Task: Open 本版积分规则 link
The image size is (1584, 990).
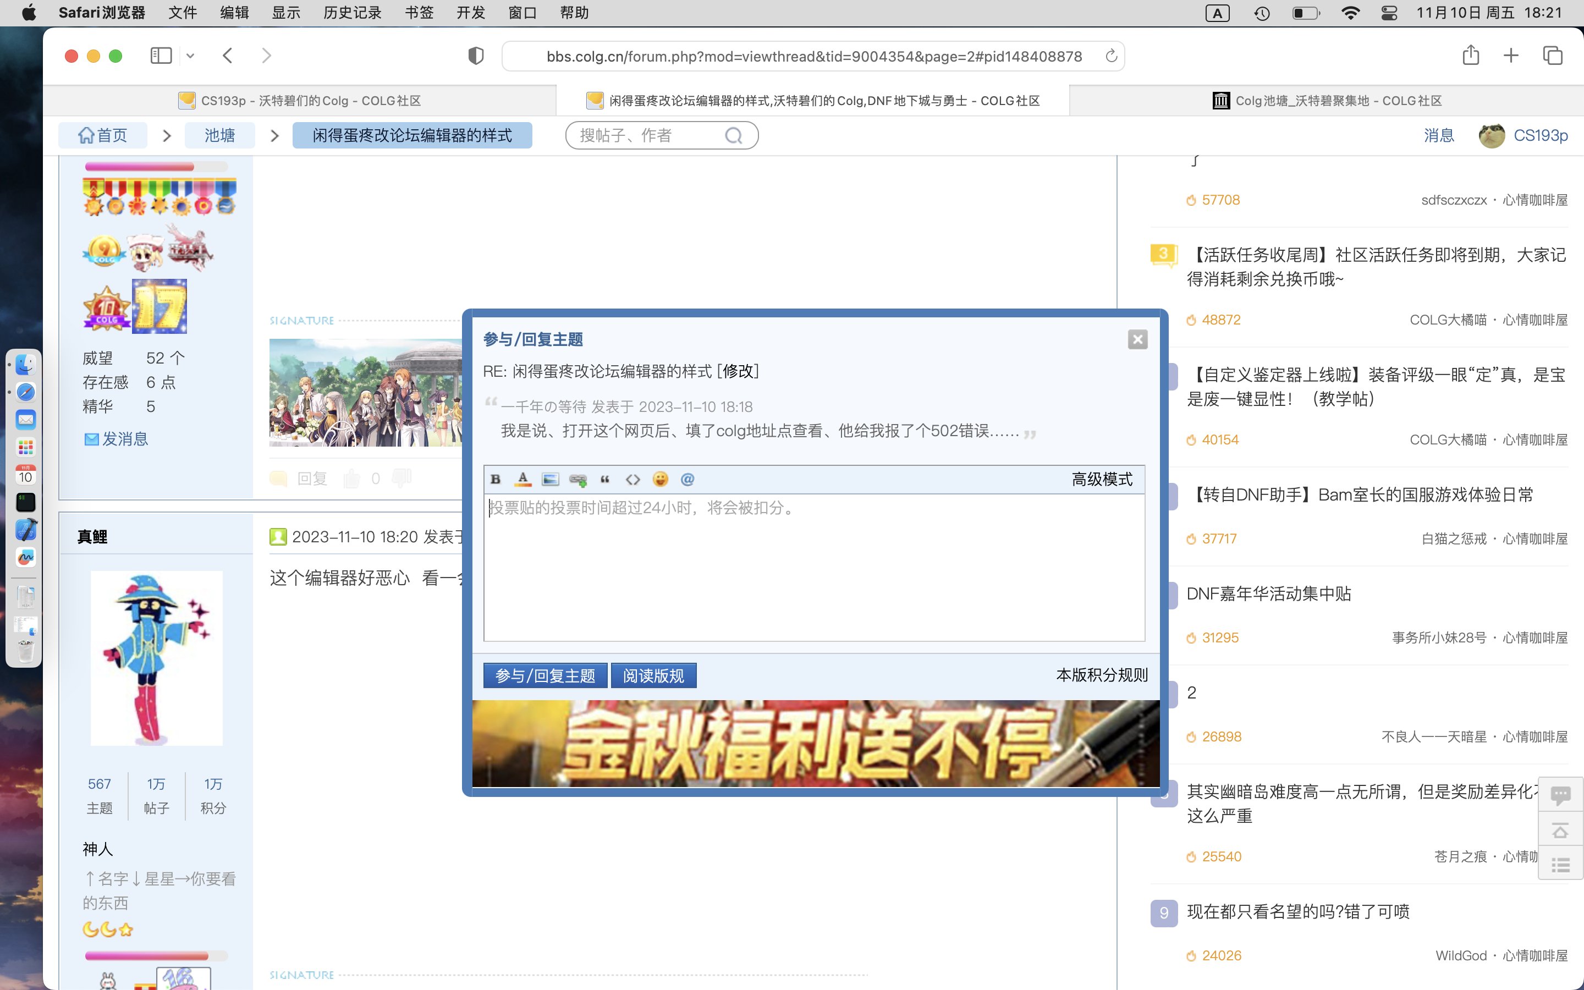Action: [x=1102, y=674]
